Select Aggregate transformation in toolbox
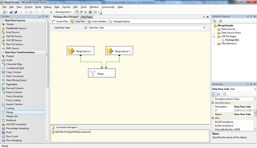Screen dimensions: 257x148 pos(12,84)
